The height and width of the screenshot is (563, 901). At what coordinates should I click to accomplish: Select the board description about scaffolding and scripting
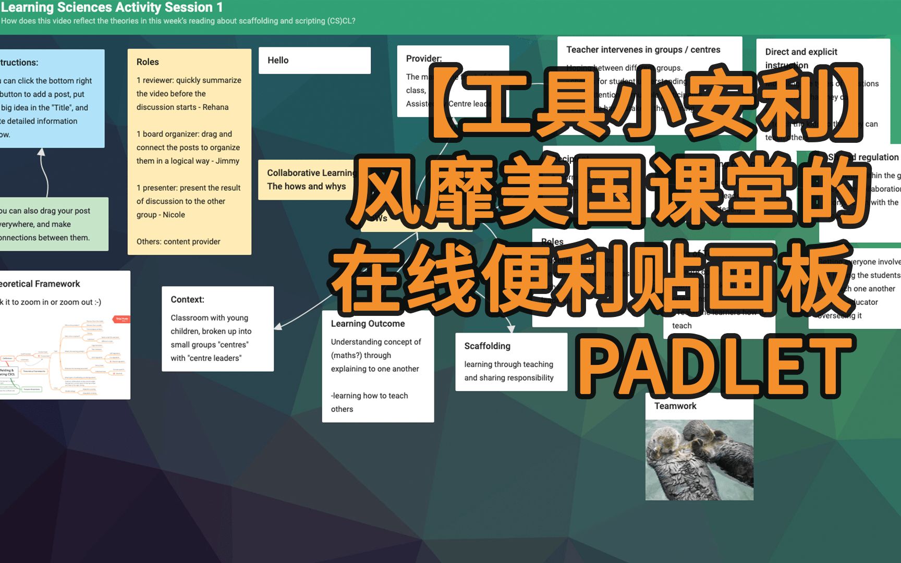178,21
